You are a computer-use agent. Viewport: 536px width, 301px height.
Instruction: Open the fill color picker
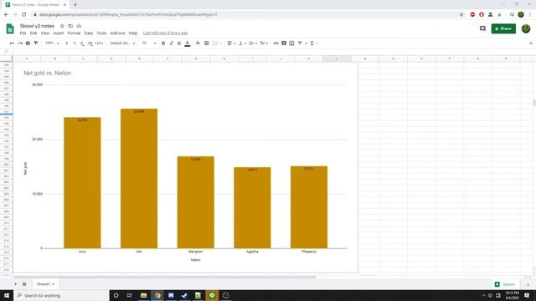coord(198,43)
